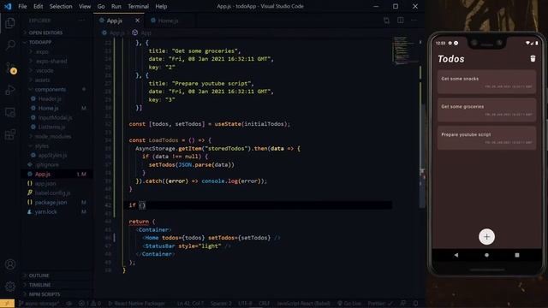Tap the 'Prepare youtube script' todo card
This screenshot has height=308, width=548.
click(x=486, y=138)
